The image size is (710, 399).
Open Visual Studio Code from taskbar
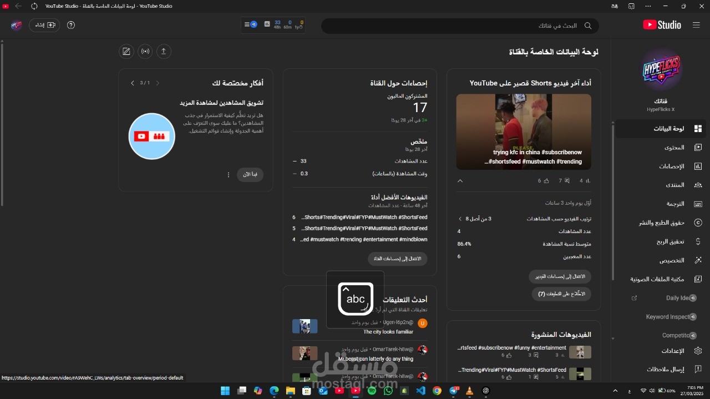pos(420,391)
